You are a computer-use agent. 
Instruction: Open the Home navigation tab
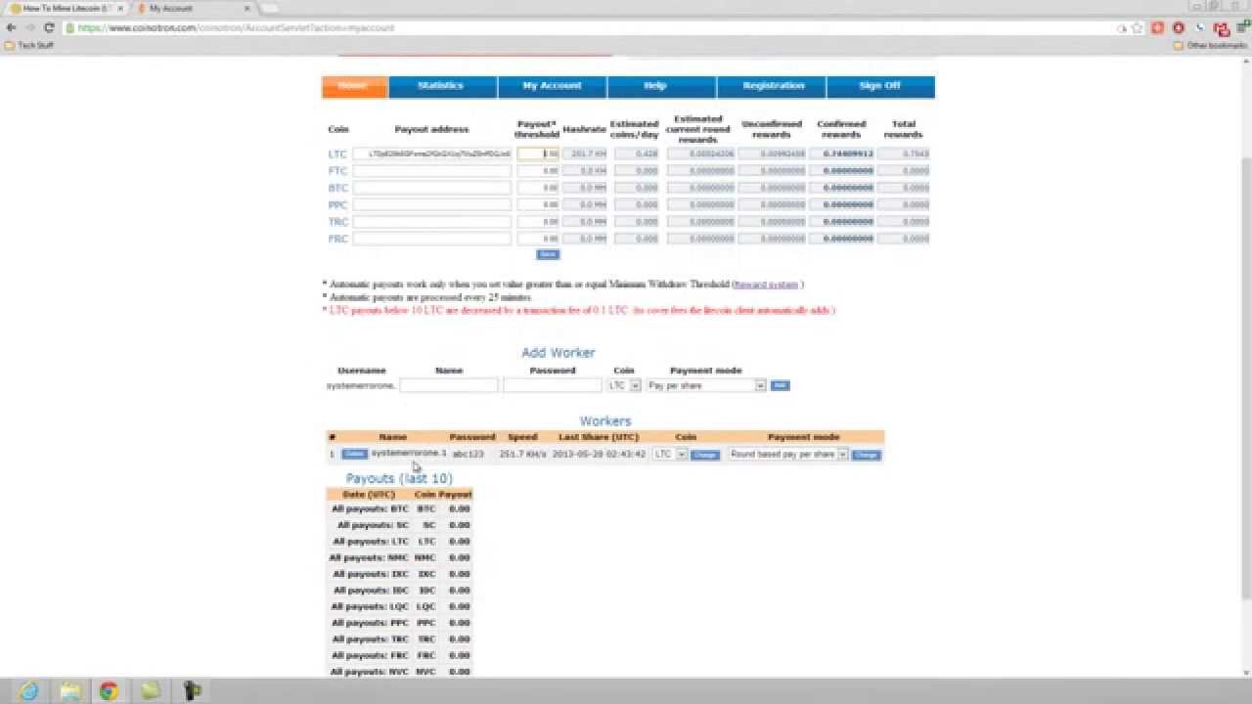point(354,86)
